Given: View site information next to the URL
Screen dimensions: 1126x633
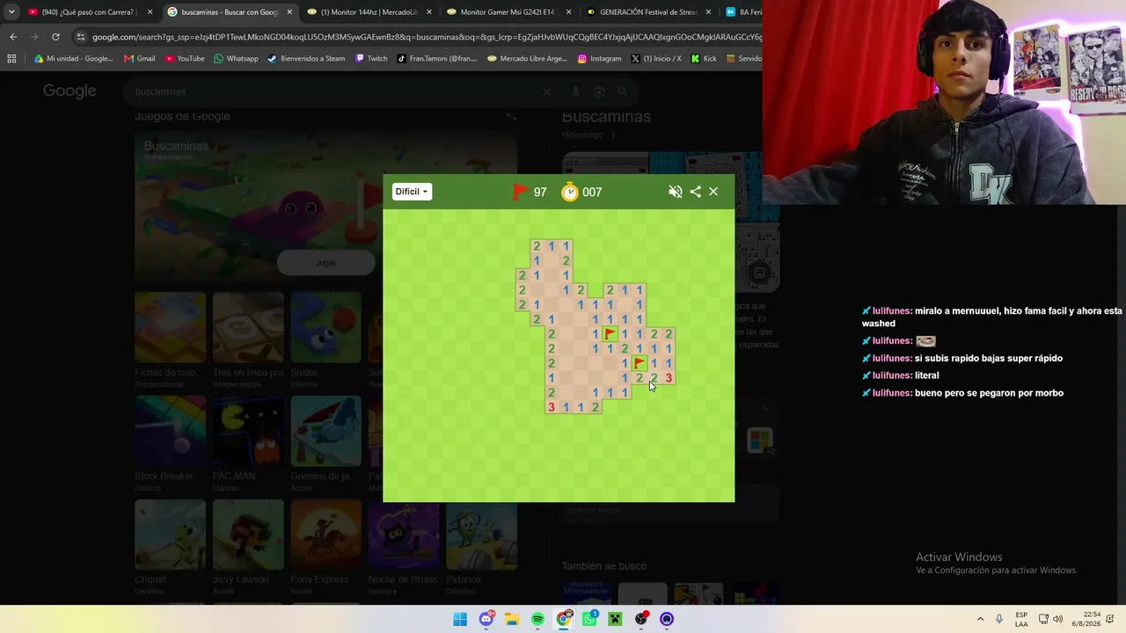Looking at the screenshot, I should (81, 37).
